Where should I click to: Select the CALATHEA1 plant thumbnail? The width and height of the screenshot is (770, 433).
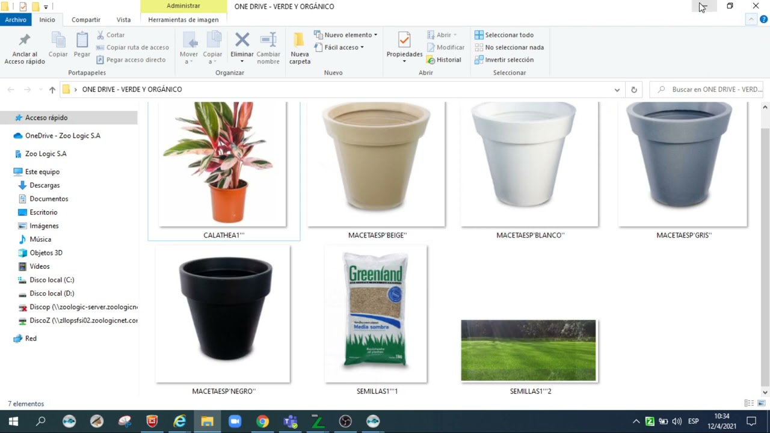(223, 164)
